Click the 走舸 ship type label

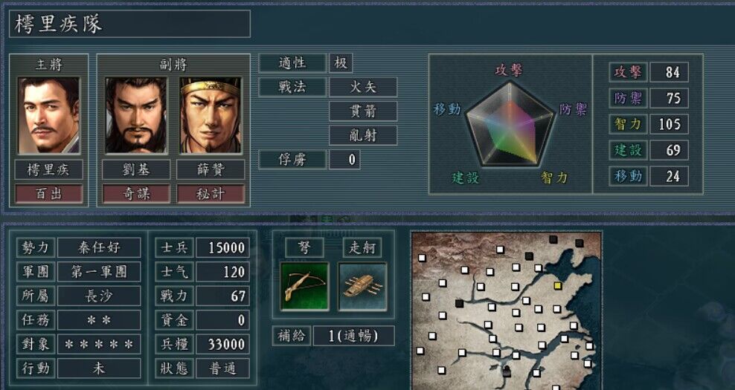tap(362, 247)
